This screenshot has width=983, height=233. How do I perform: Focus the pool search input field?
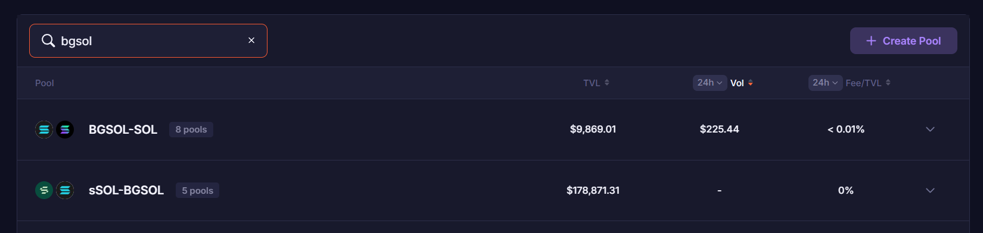tap(148, 40)
